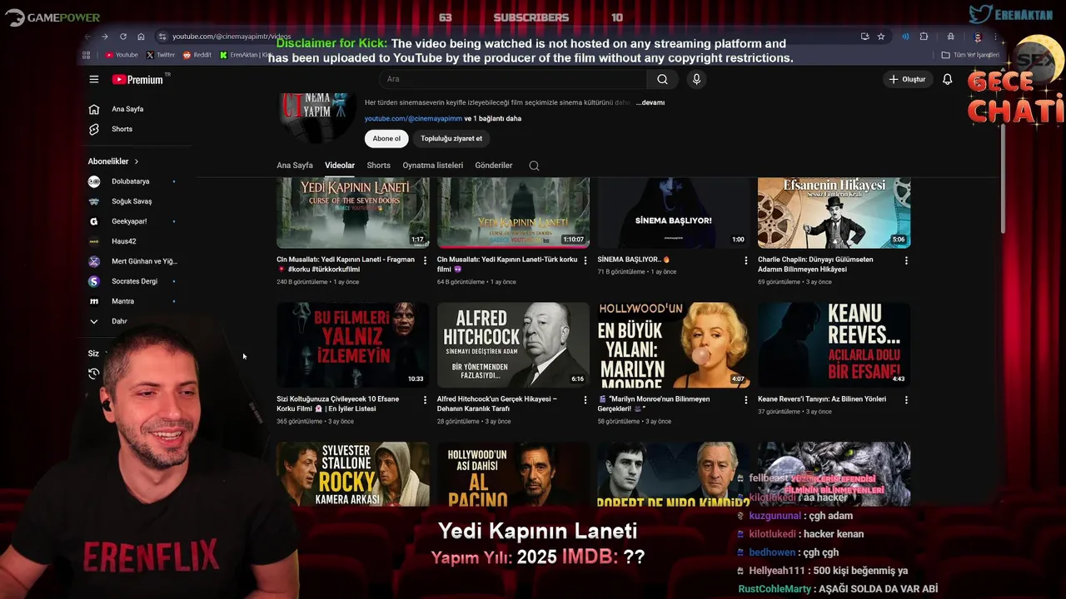
Task: Open Keanu Reeves video thumbnail
Action: pyautogui.click(x=834, y=344)
